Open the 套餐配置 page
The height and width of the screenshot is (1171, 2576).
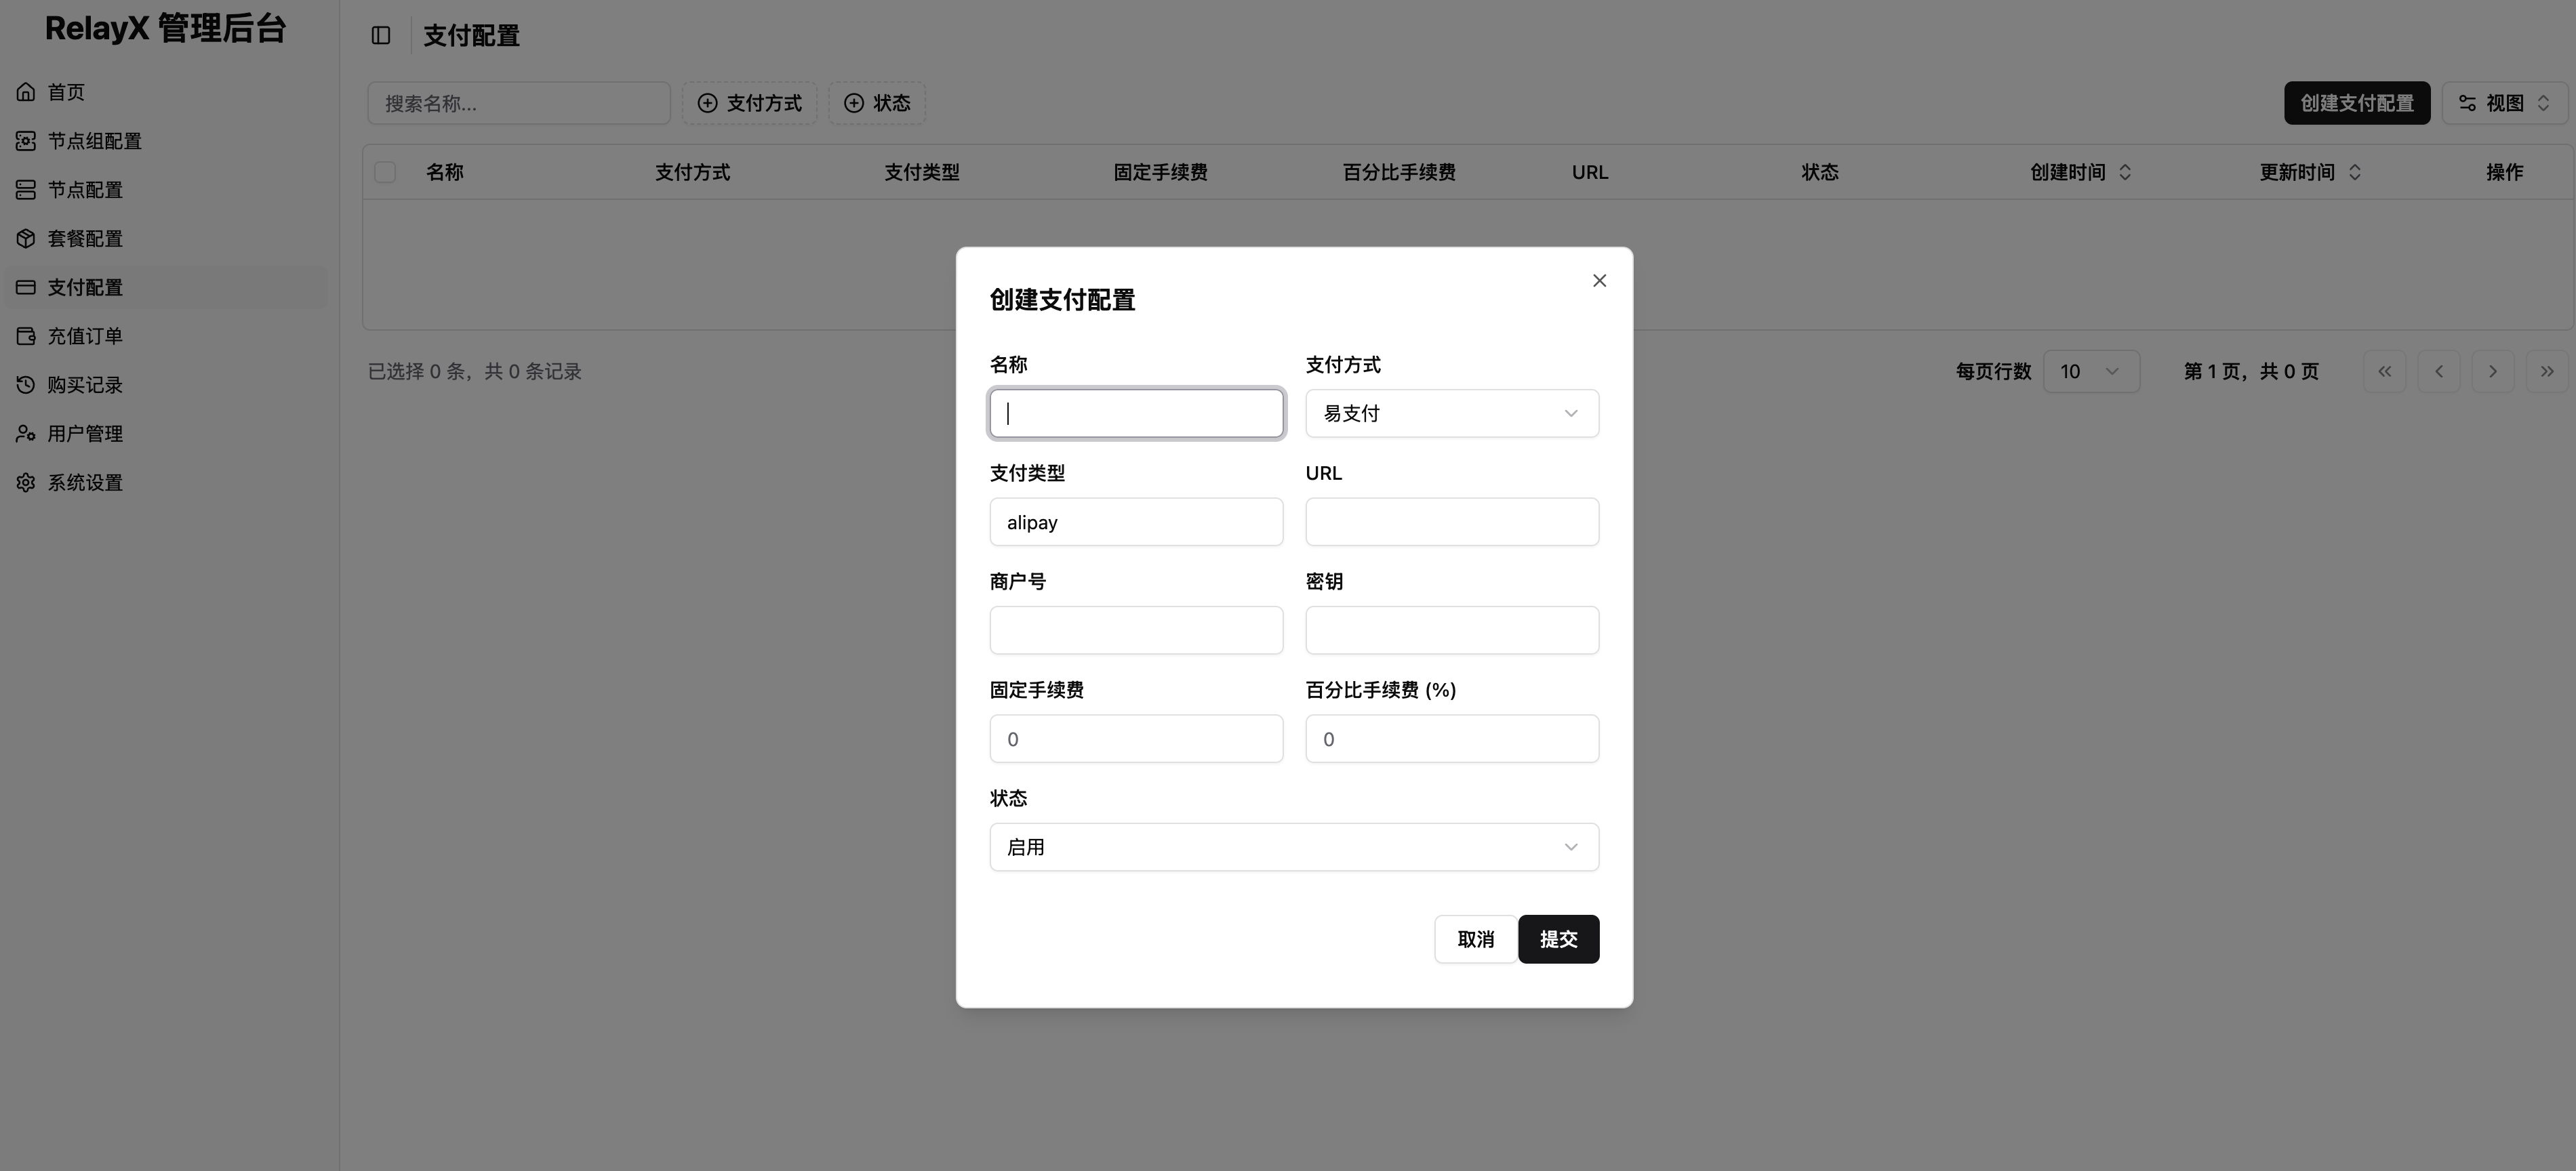pyautogui.click(x=86, y=238)
